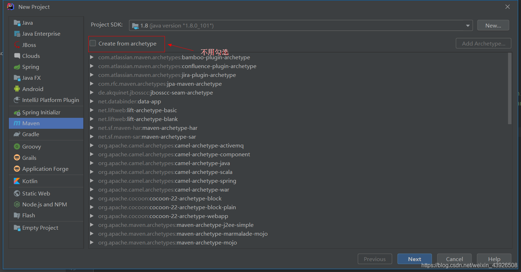Select Kotlin project type label
The height and width of the screenshot is (272, 521).
tap(30, 181)
